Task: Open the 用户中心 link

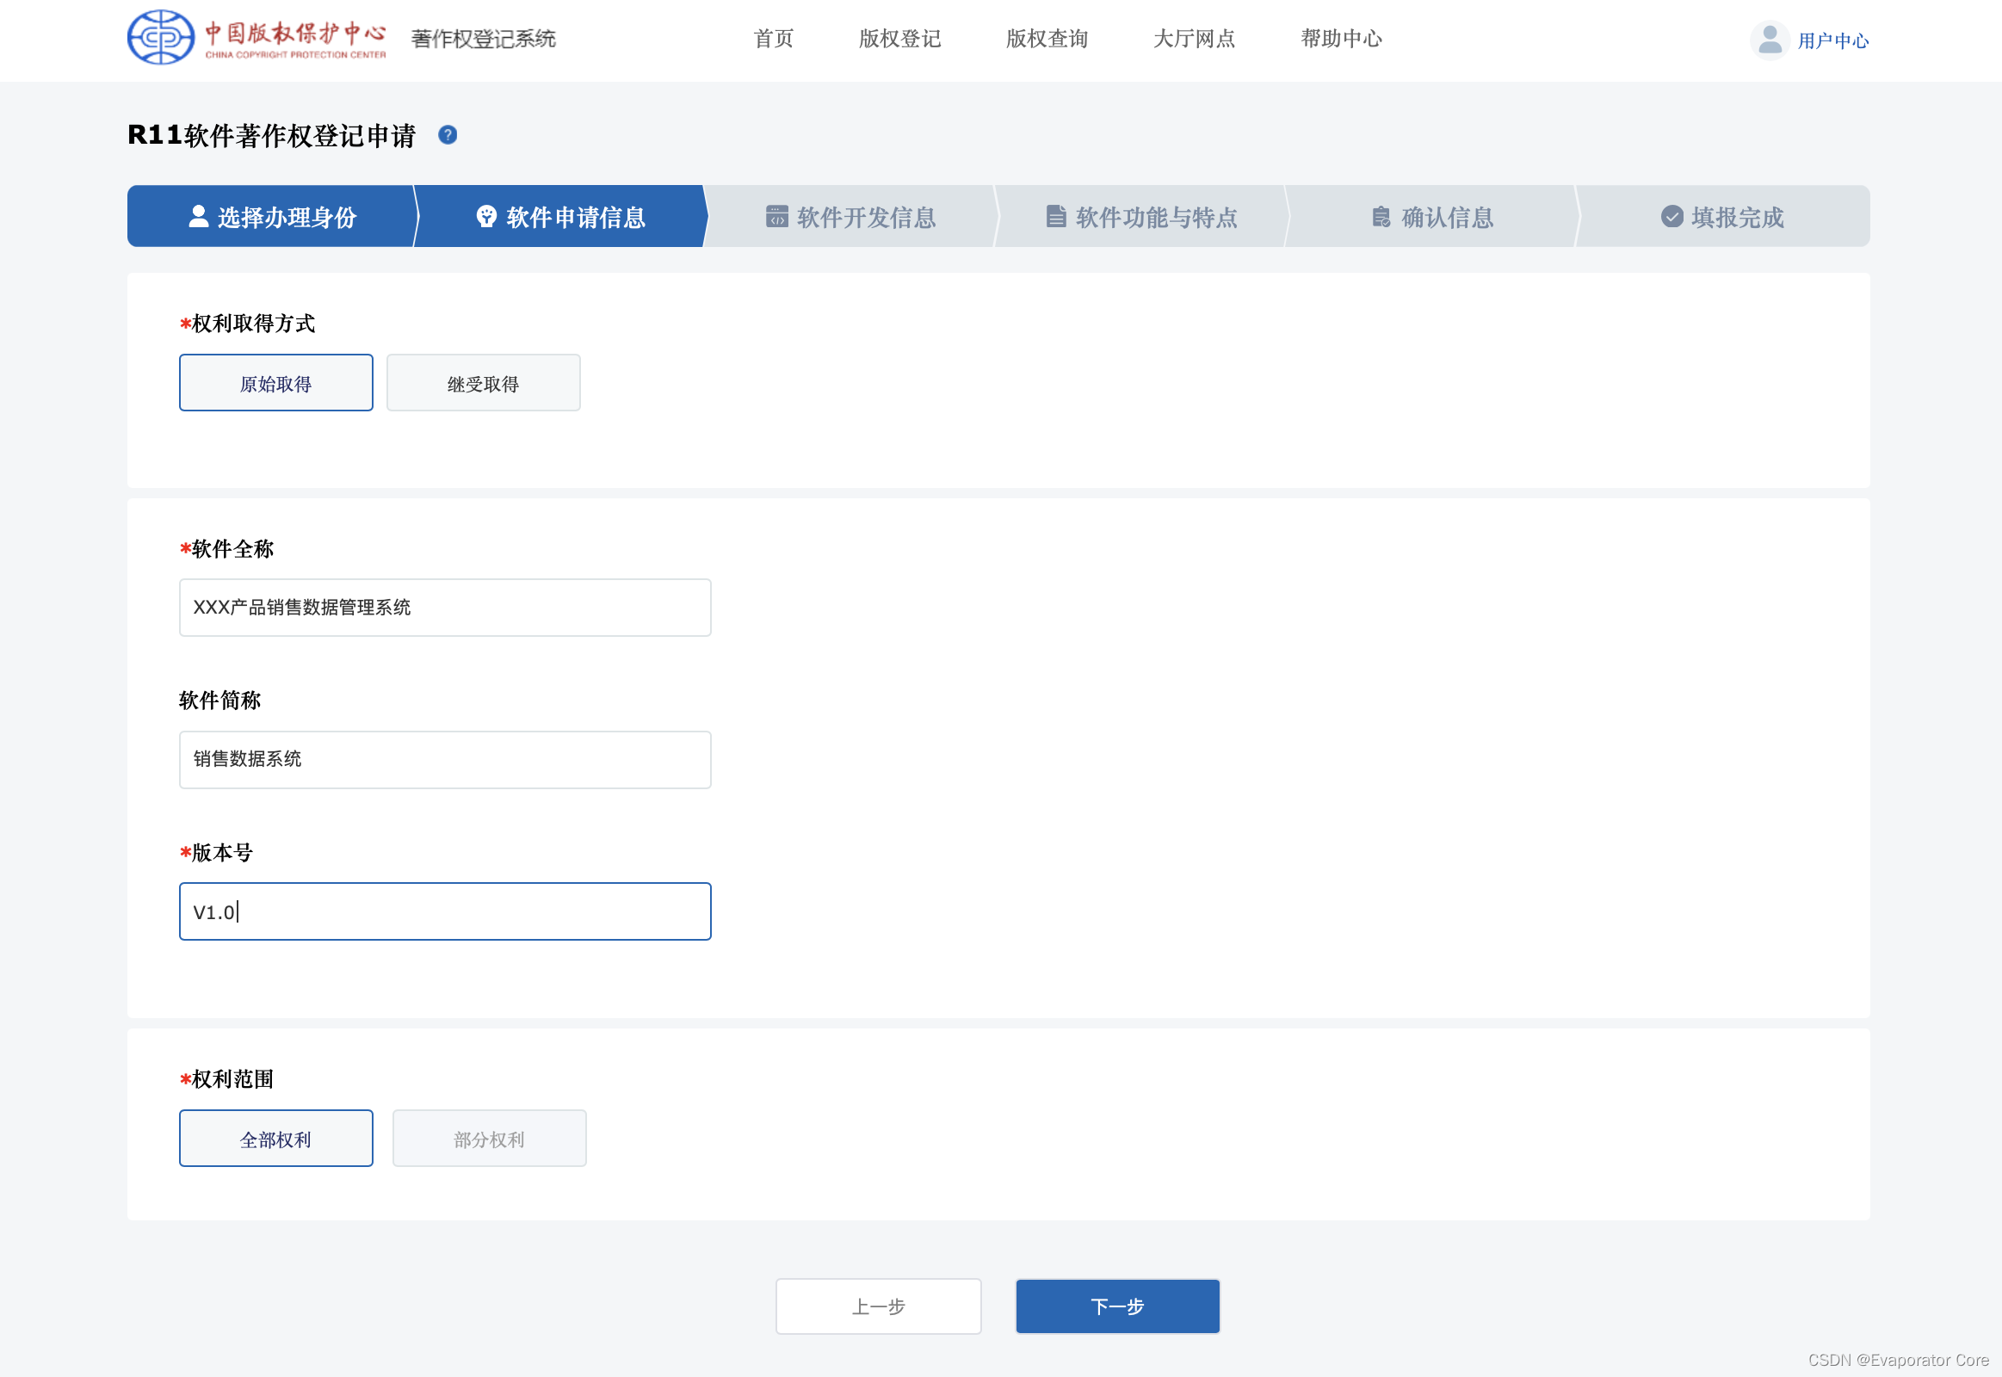Action: [x=1832, y=40]
